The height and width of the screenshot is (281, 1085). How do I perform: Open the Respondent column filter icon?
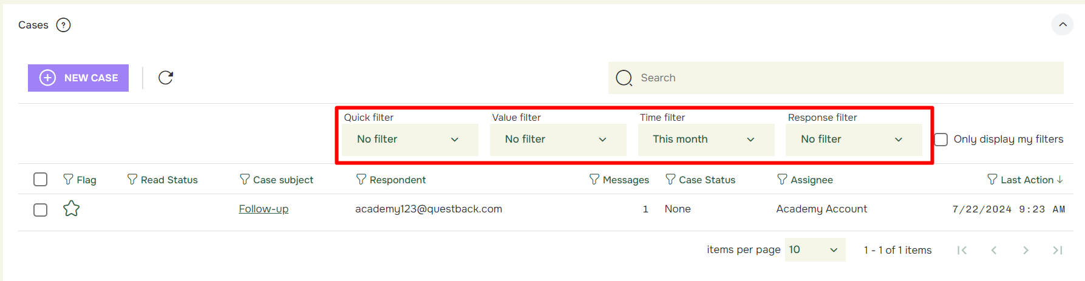(361, 179)
